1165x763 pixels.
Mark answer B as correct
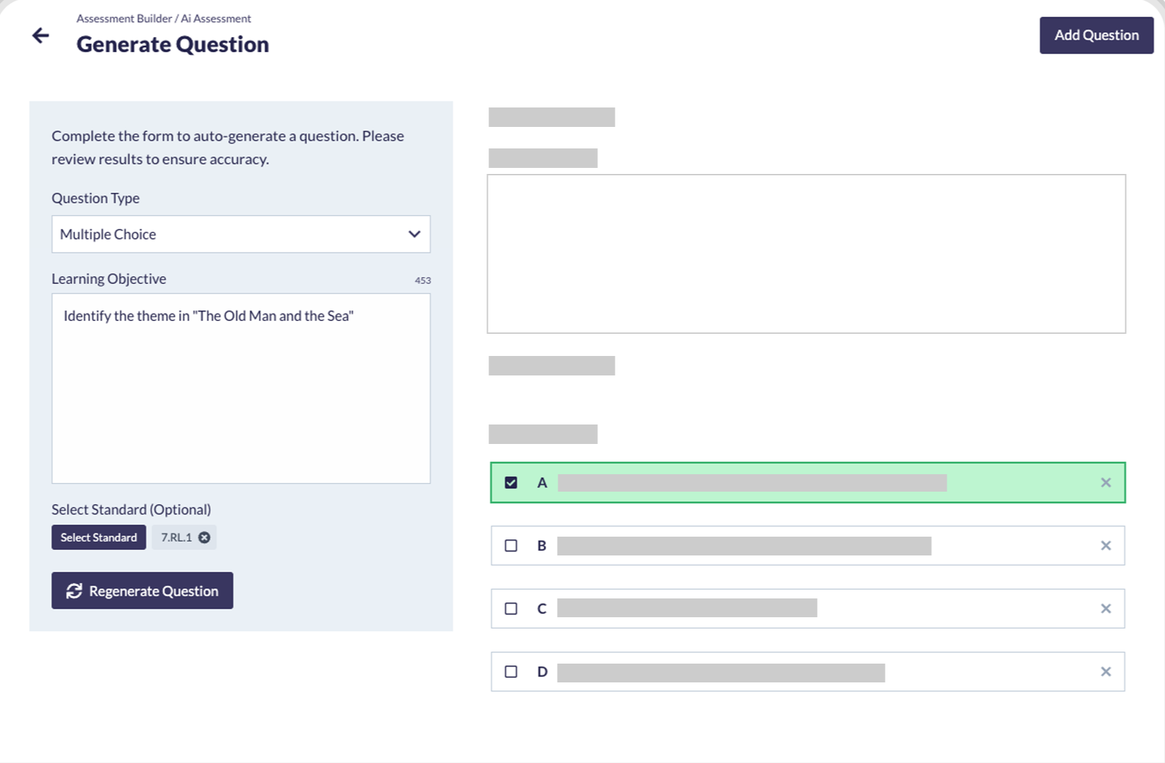511,545
